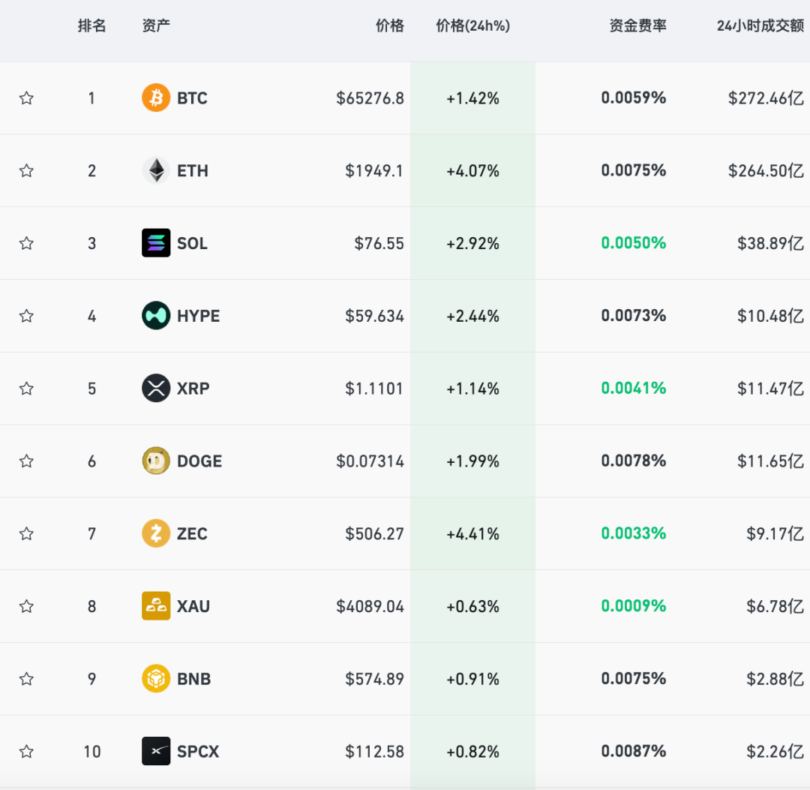Click the Bitcoin coin logo

click(x=156, y=98)
